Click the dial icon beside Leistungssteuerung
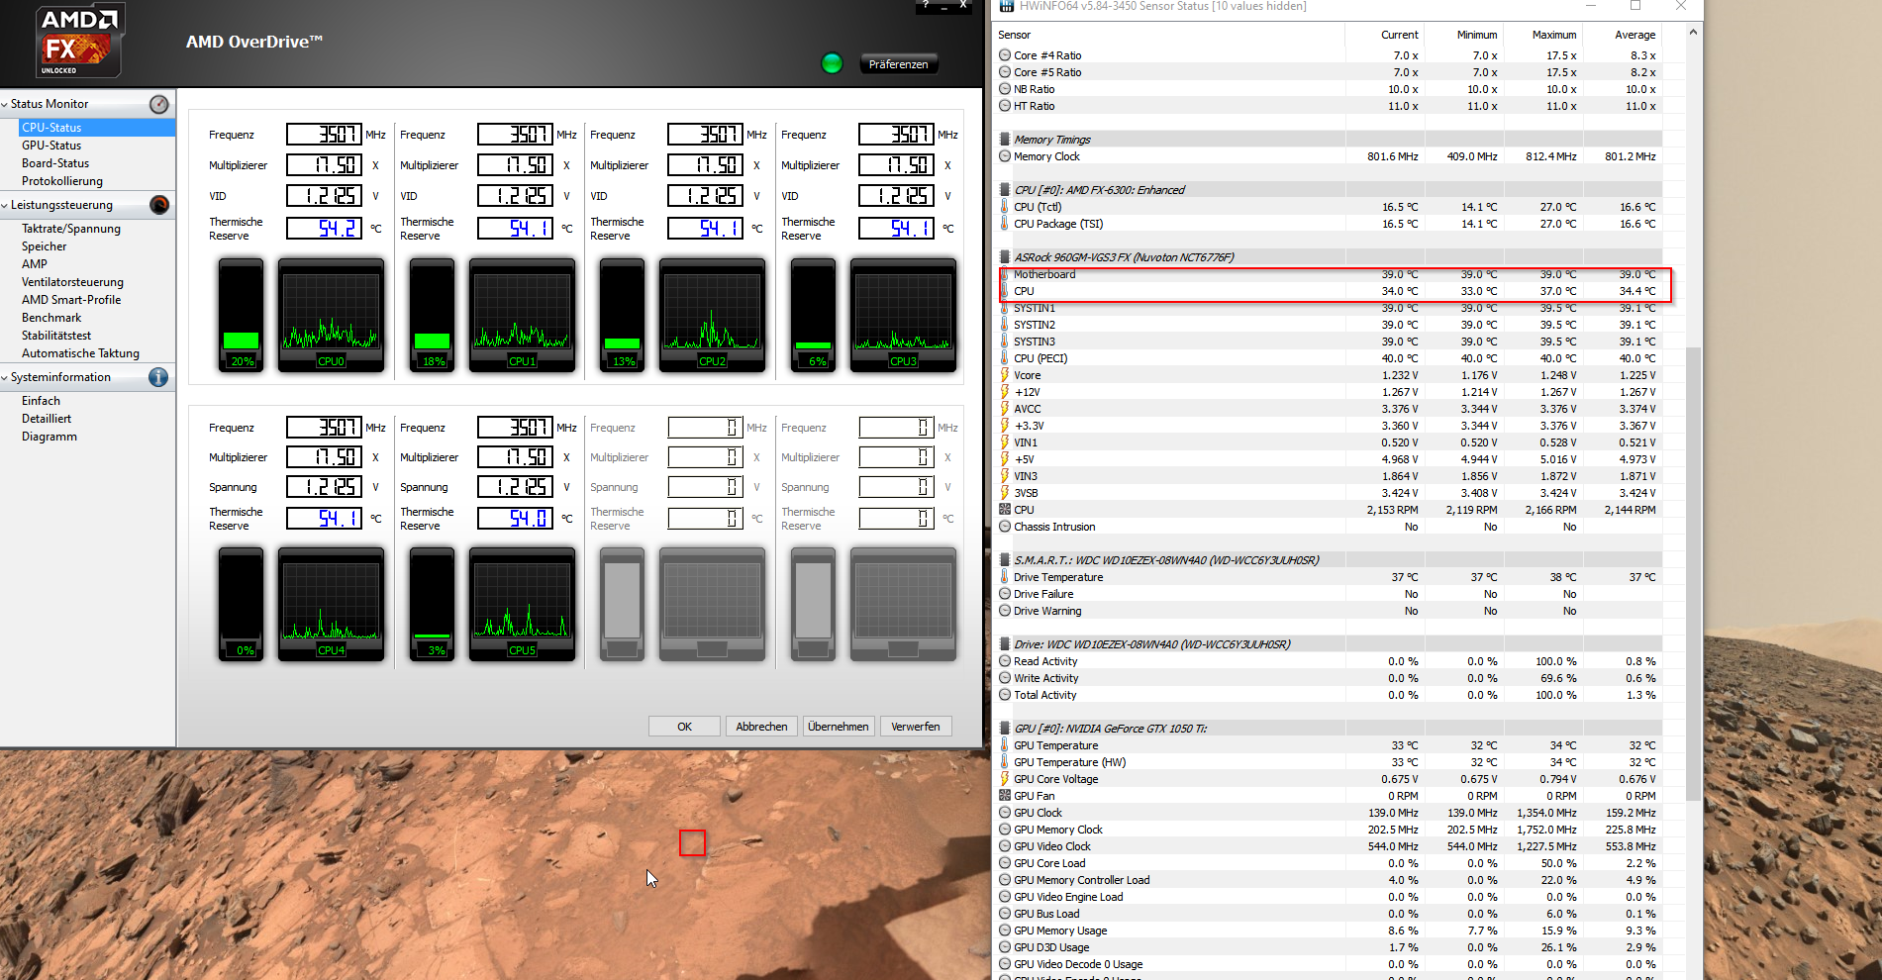 click(x=158, y=205)
